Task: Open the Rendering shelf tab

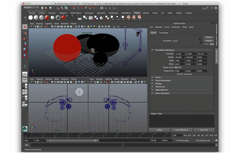Action: coord(113,13)
